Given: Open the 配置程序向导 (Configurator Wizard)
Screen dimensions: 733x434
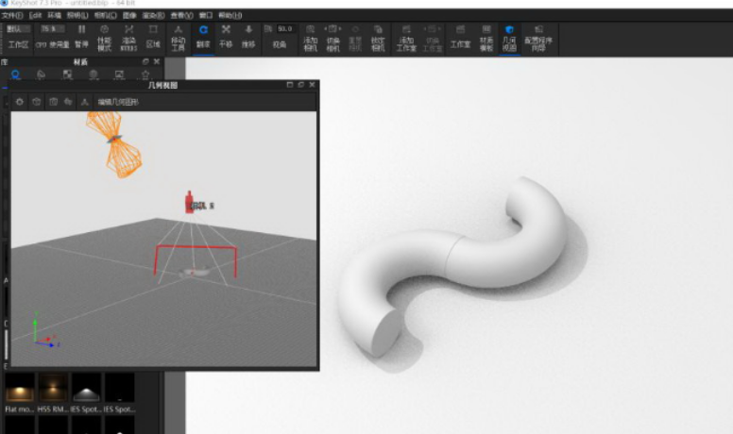Looking at the screenshot, I should click(x=538, y=36).
